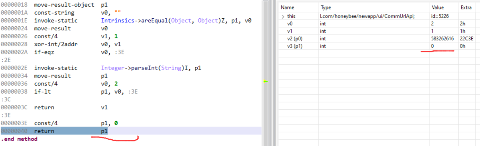Select the v1 variable name in table
Viewport: 480px width, 146px height.
tap(290, 31)
